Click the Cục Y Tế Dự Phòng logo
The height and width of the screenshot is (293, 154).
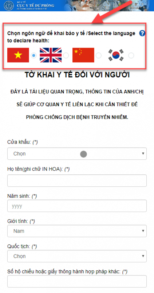coord(9,5)
